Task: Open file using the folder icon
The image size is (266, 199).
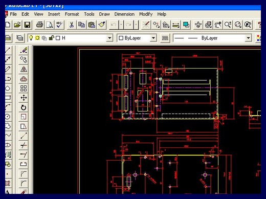Action: (x=17, y=25)
